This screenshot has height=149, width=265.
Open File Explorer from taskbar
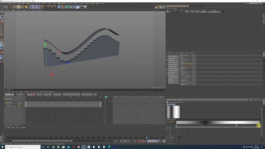coord(58,147)
